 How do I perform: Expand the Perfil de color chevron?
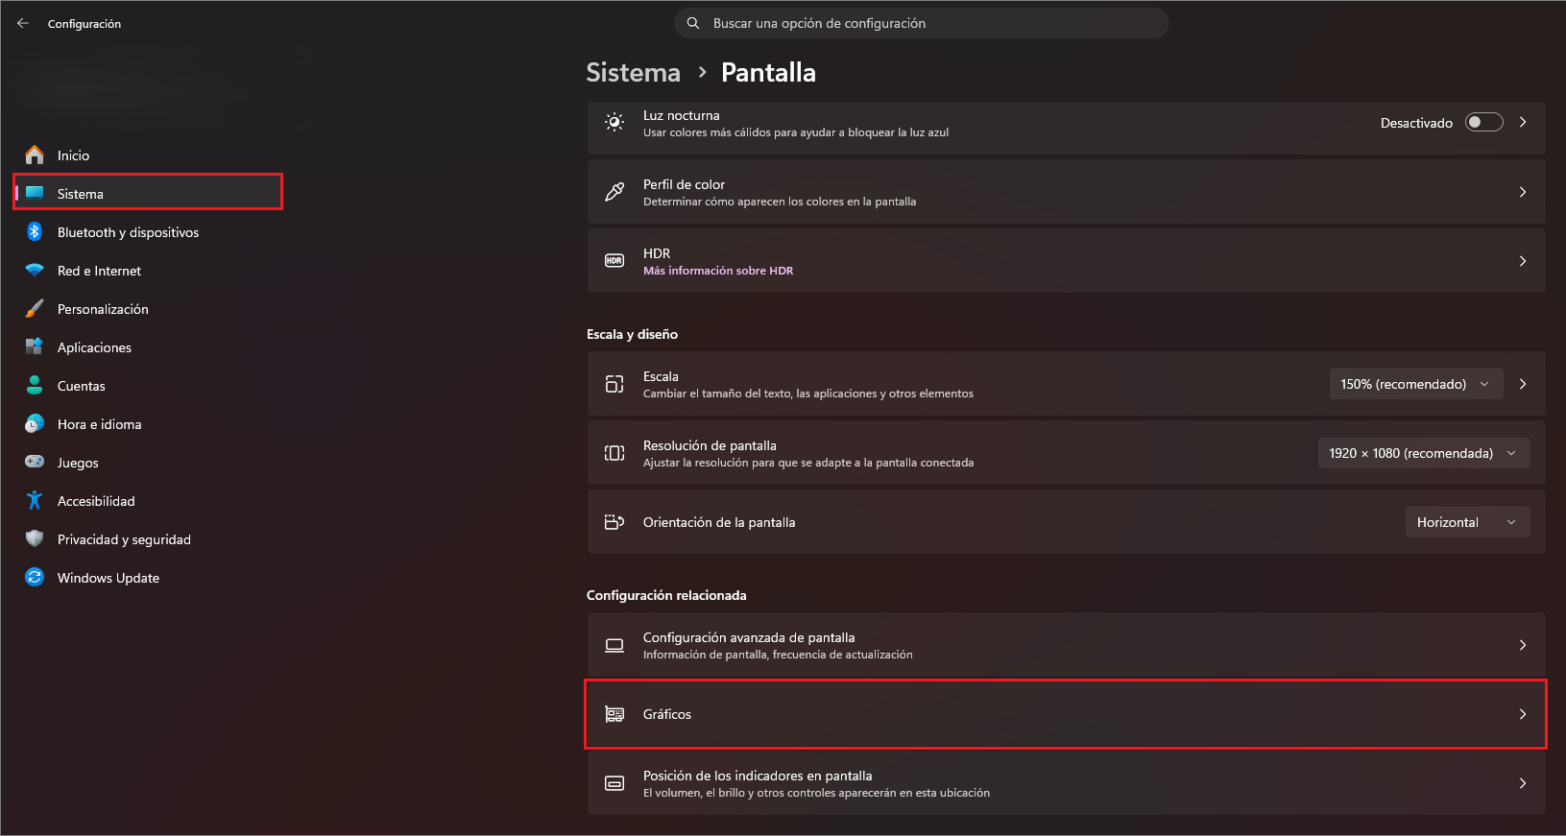[1523, 192]
